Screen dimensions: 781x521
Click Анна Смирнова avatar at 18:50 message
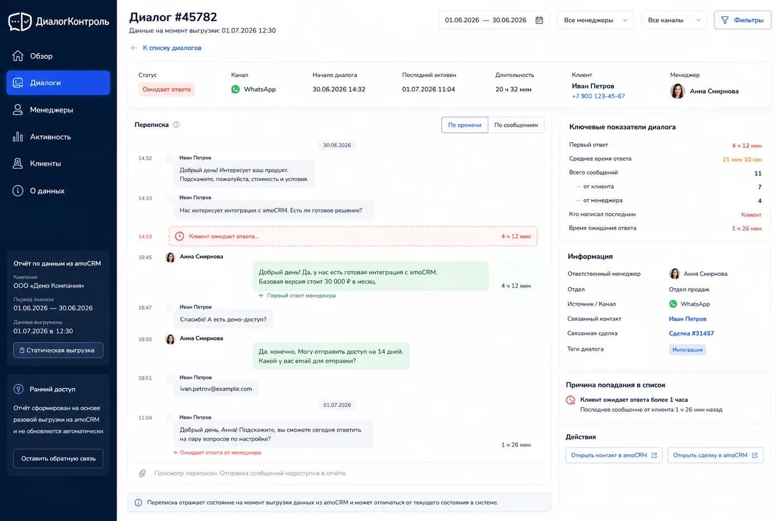[x=171, y=339]
